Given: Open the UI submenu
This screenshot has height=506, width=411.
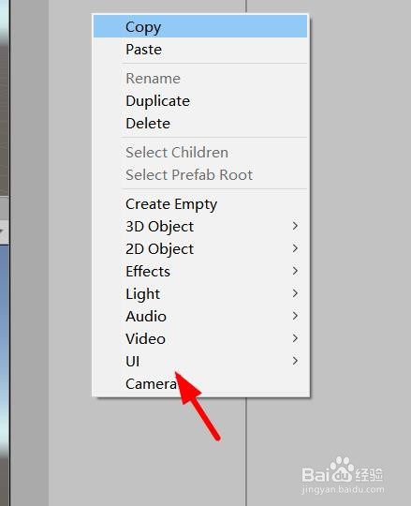Looking at the screenshot, I should point(200,361).
